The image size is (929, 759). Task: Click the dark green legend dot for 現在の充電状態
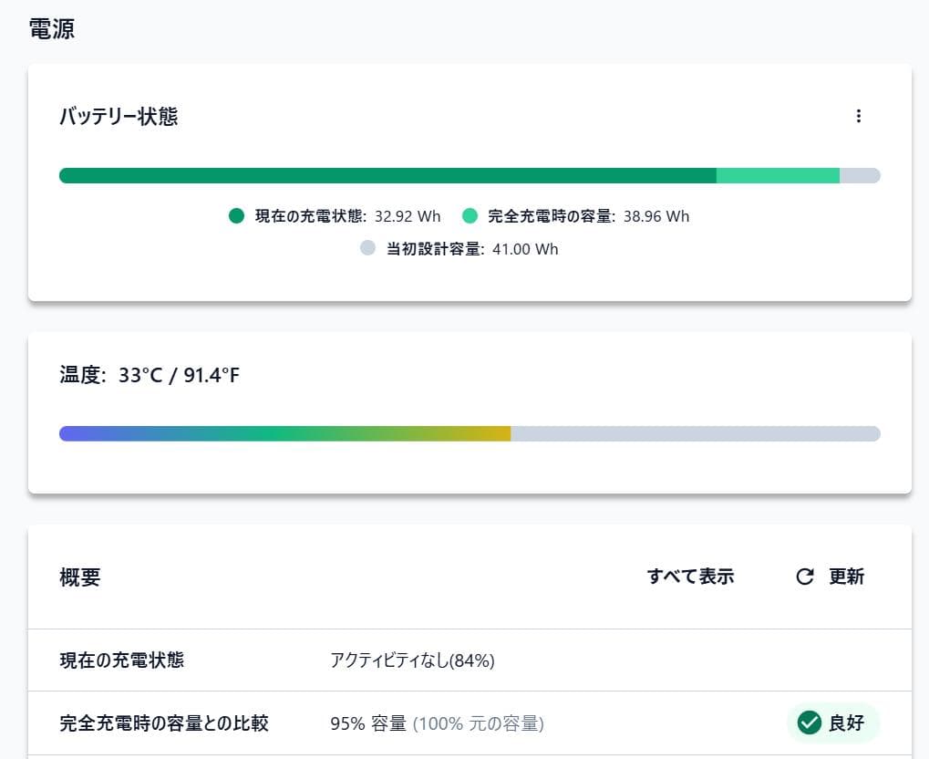pos(237,216)
